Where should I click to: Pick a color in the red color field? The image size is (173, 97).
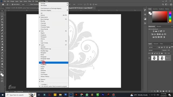click(160, 17)
